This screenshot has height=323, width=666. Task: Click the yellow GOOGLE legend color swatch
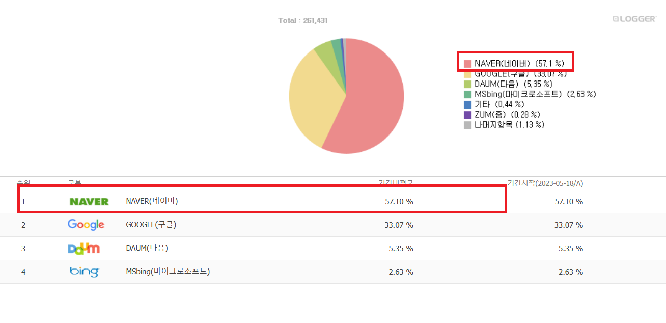pos(467,74)
